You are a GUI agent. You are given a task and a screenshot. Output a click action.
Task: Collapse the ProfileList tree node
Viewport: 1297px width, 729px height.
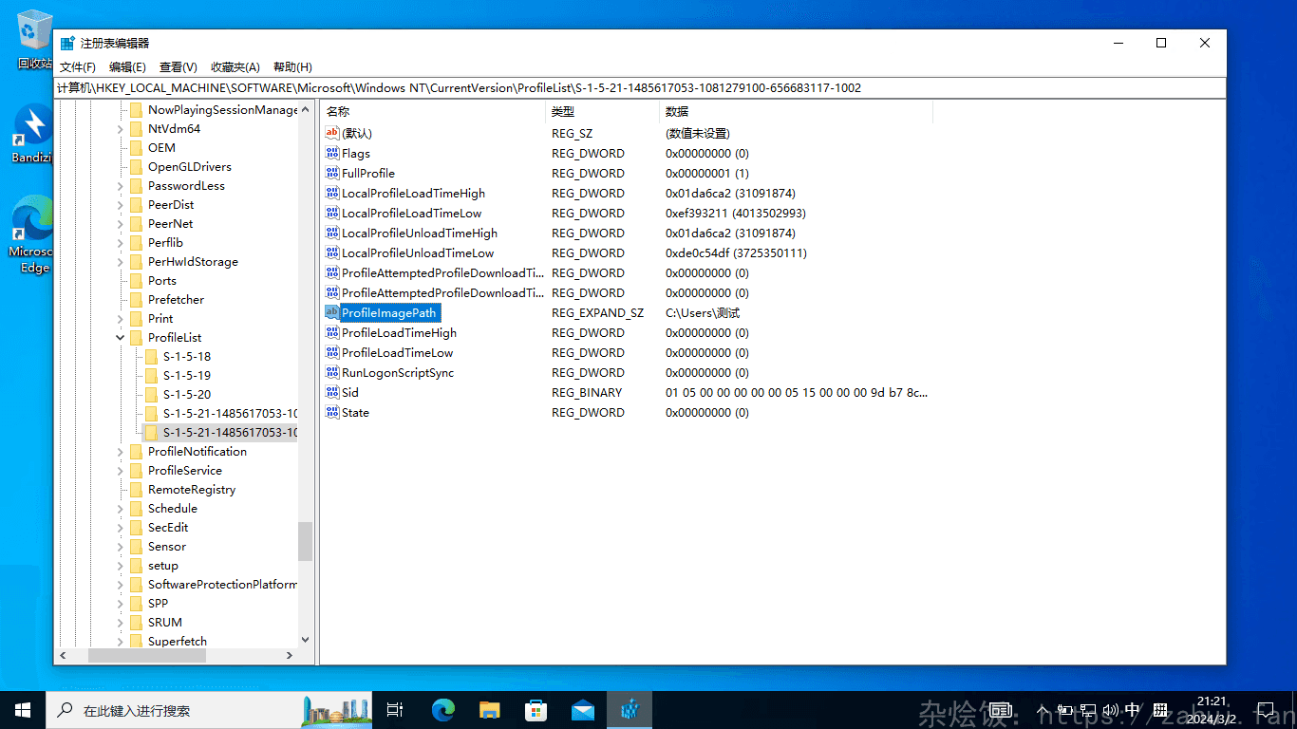pyautogui.click(x=121, y=338)
